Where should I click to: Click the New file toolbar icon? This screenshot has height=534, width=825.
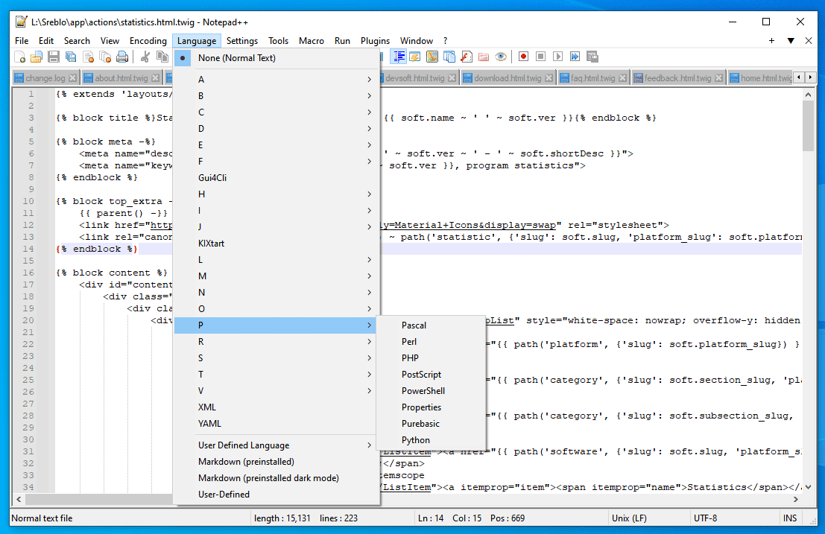pyautogui.click(x=20, y=57)
